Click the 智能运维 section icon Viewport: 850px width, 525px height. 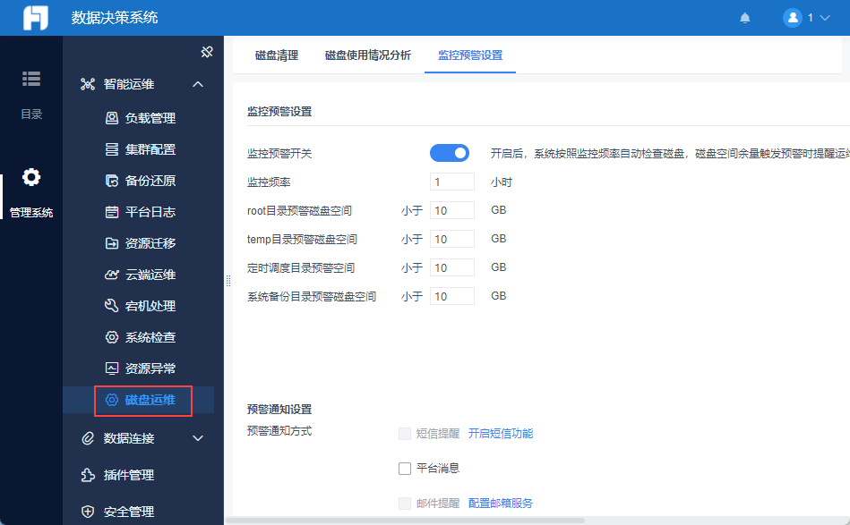pyautogui.click(x=87, y=84)
